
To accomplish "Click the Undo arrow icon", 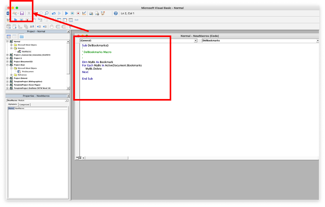I will tap(53, 13).
